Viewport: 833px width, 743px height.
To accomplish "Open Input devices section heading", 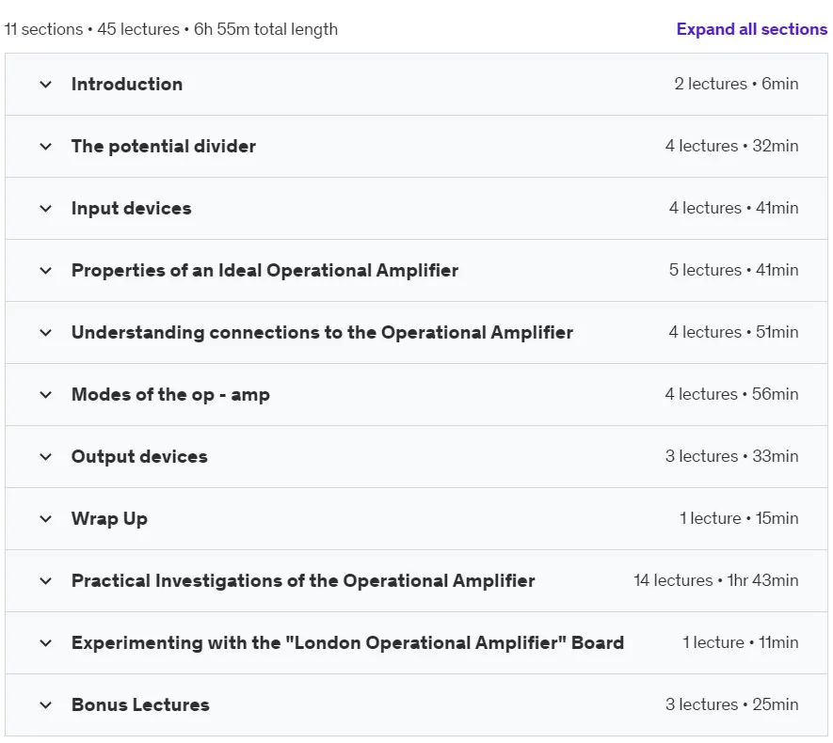I will point(131,208).
